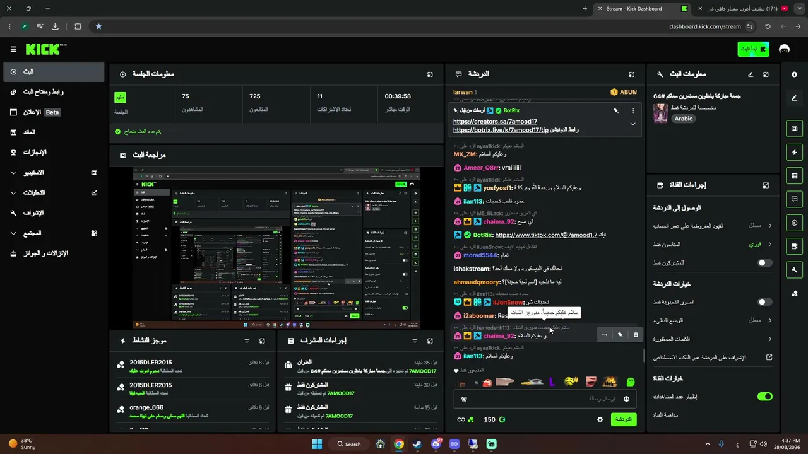Delete the hovered chaima_92 message
Viewport: 808px width, 454px height.
[x=636, y=335]
